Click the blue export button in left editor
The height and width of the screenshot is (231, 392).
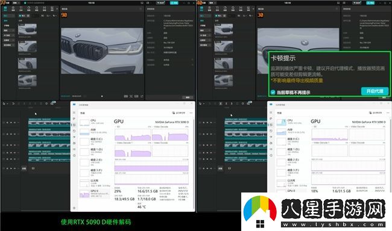pyautogui.click(x=174, y=3)
